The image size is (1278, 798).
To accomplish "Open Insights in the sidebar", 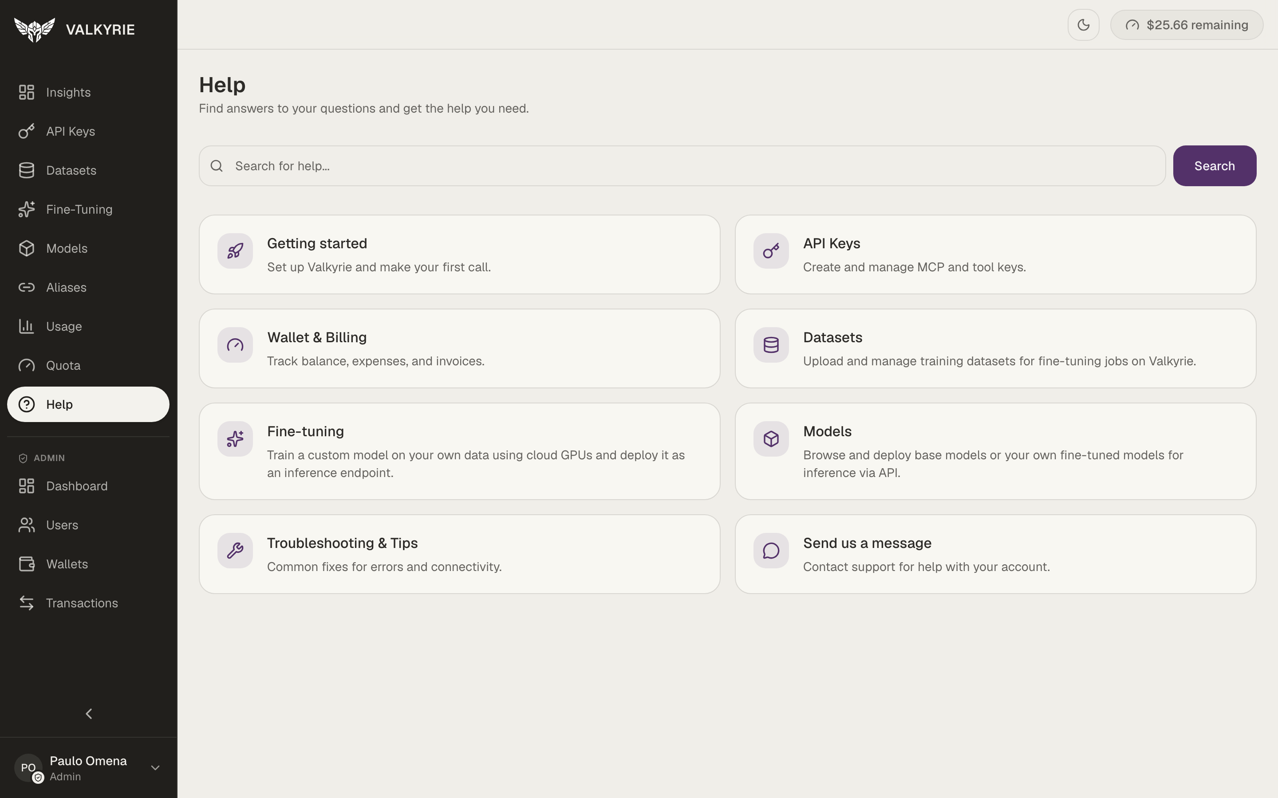I will (88, 92).
